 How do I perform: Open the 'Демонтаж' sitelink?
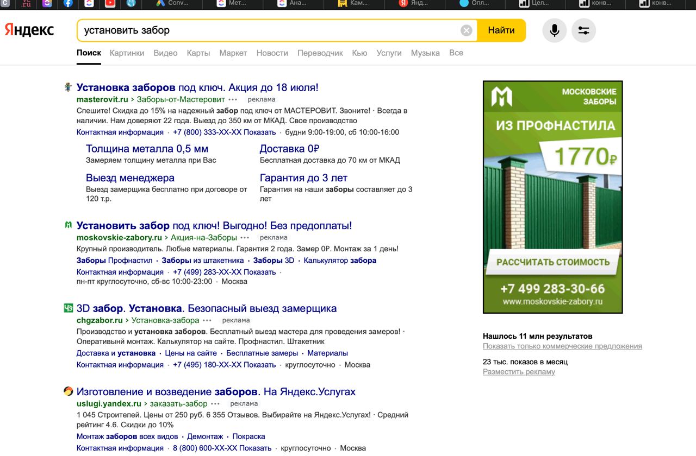[x=205, y=436]
